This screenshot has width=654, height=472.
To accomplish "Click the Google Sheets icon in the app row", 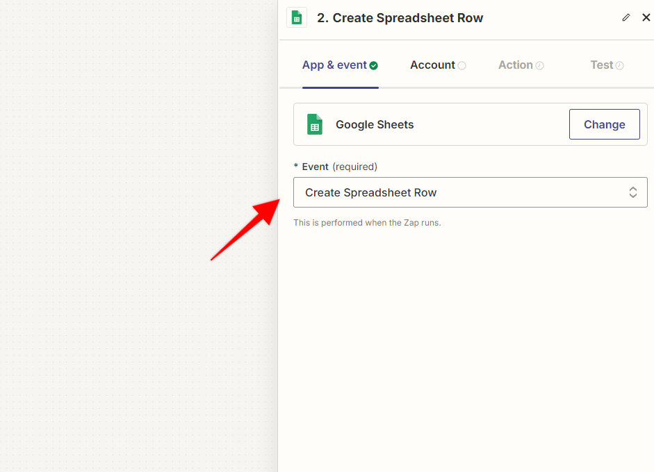I will (314, 124).
